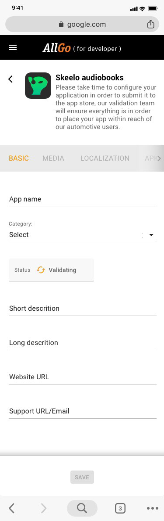Screen dimensions: 164x521
Task: Focus the Website URL input field
Action: pos(83,377)
